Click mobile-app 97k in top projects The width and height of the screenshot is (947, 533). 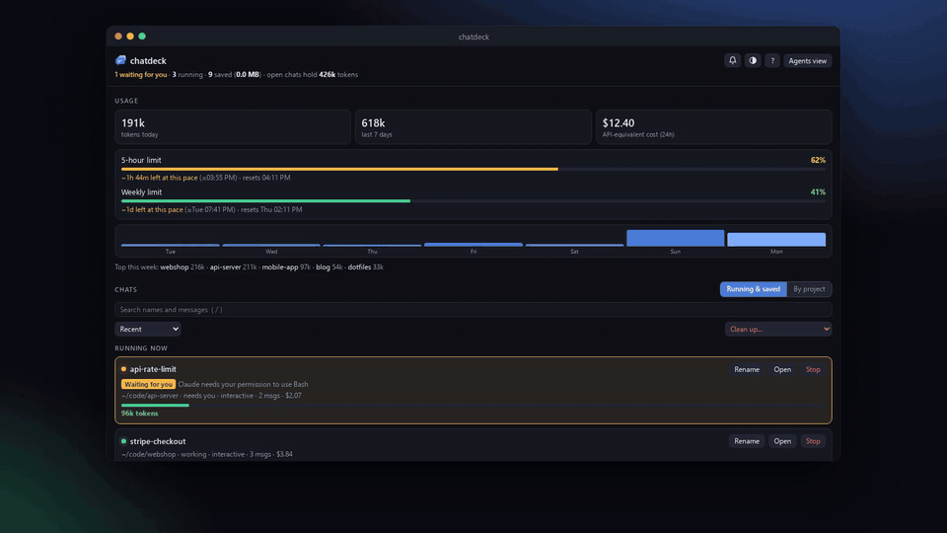click(286, 267)
